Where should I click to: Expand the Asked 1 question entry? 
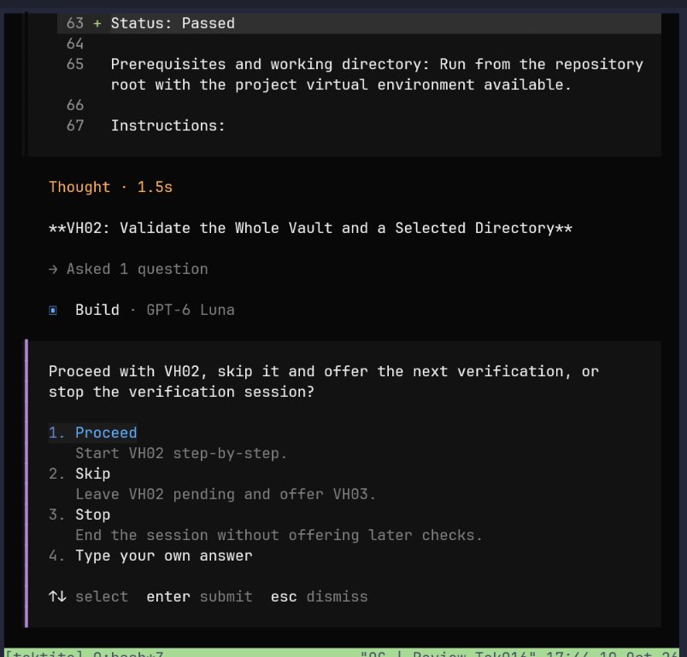(x=137, y=269)
